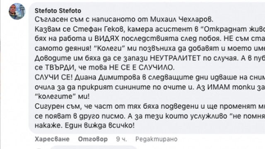Click the Stefoto Stefoto username link

(58, 11)
